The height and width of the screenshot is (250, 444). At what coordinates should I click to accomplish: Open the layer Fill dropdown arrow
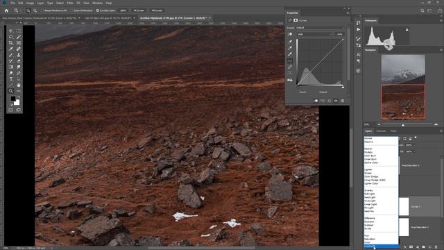415,151
